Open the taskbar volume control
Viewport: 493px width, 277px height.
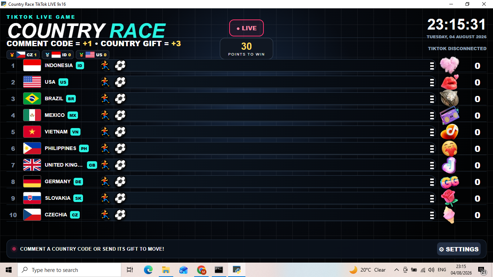click(x=431, y=270)
